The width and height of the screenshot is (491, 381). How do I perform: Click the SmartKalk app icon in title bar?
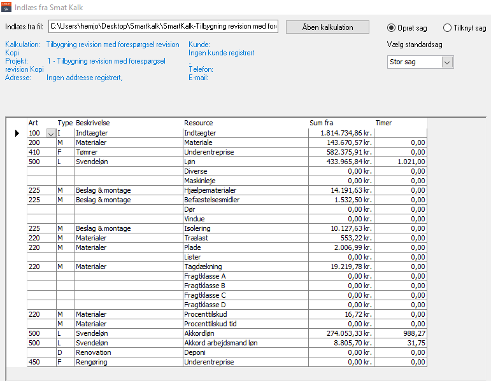[6, 7]
